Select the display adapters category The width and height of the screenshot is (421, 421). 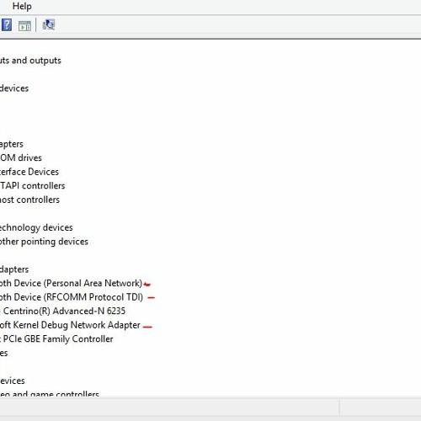(12, 144)
